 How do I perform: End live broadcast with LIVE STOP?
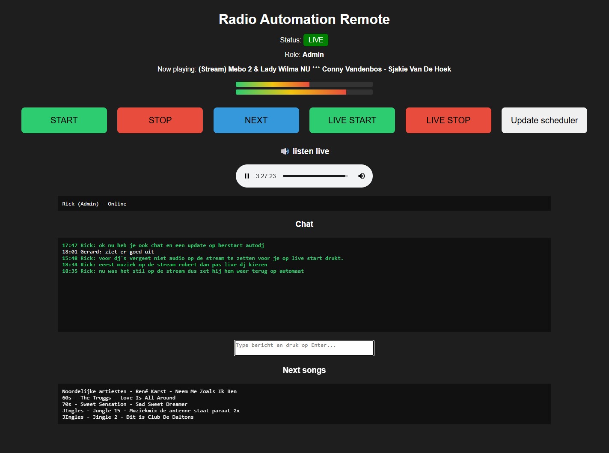click(x=448, y=120)
